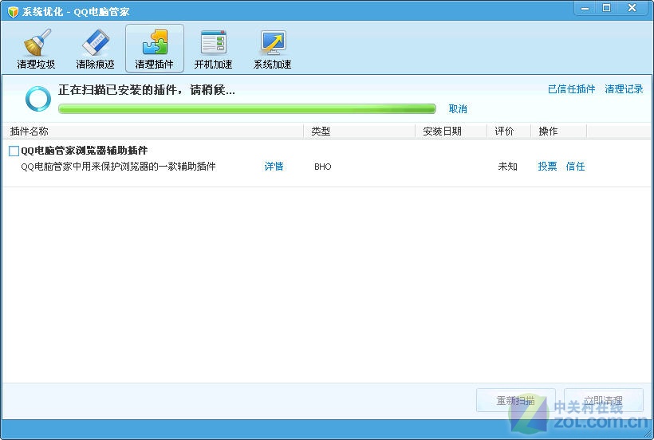Click the QQ电脑管家 shield icon in title bar
This screenshot has width=654, height=440.
14,12
